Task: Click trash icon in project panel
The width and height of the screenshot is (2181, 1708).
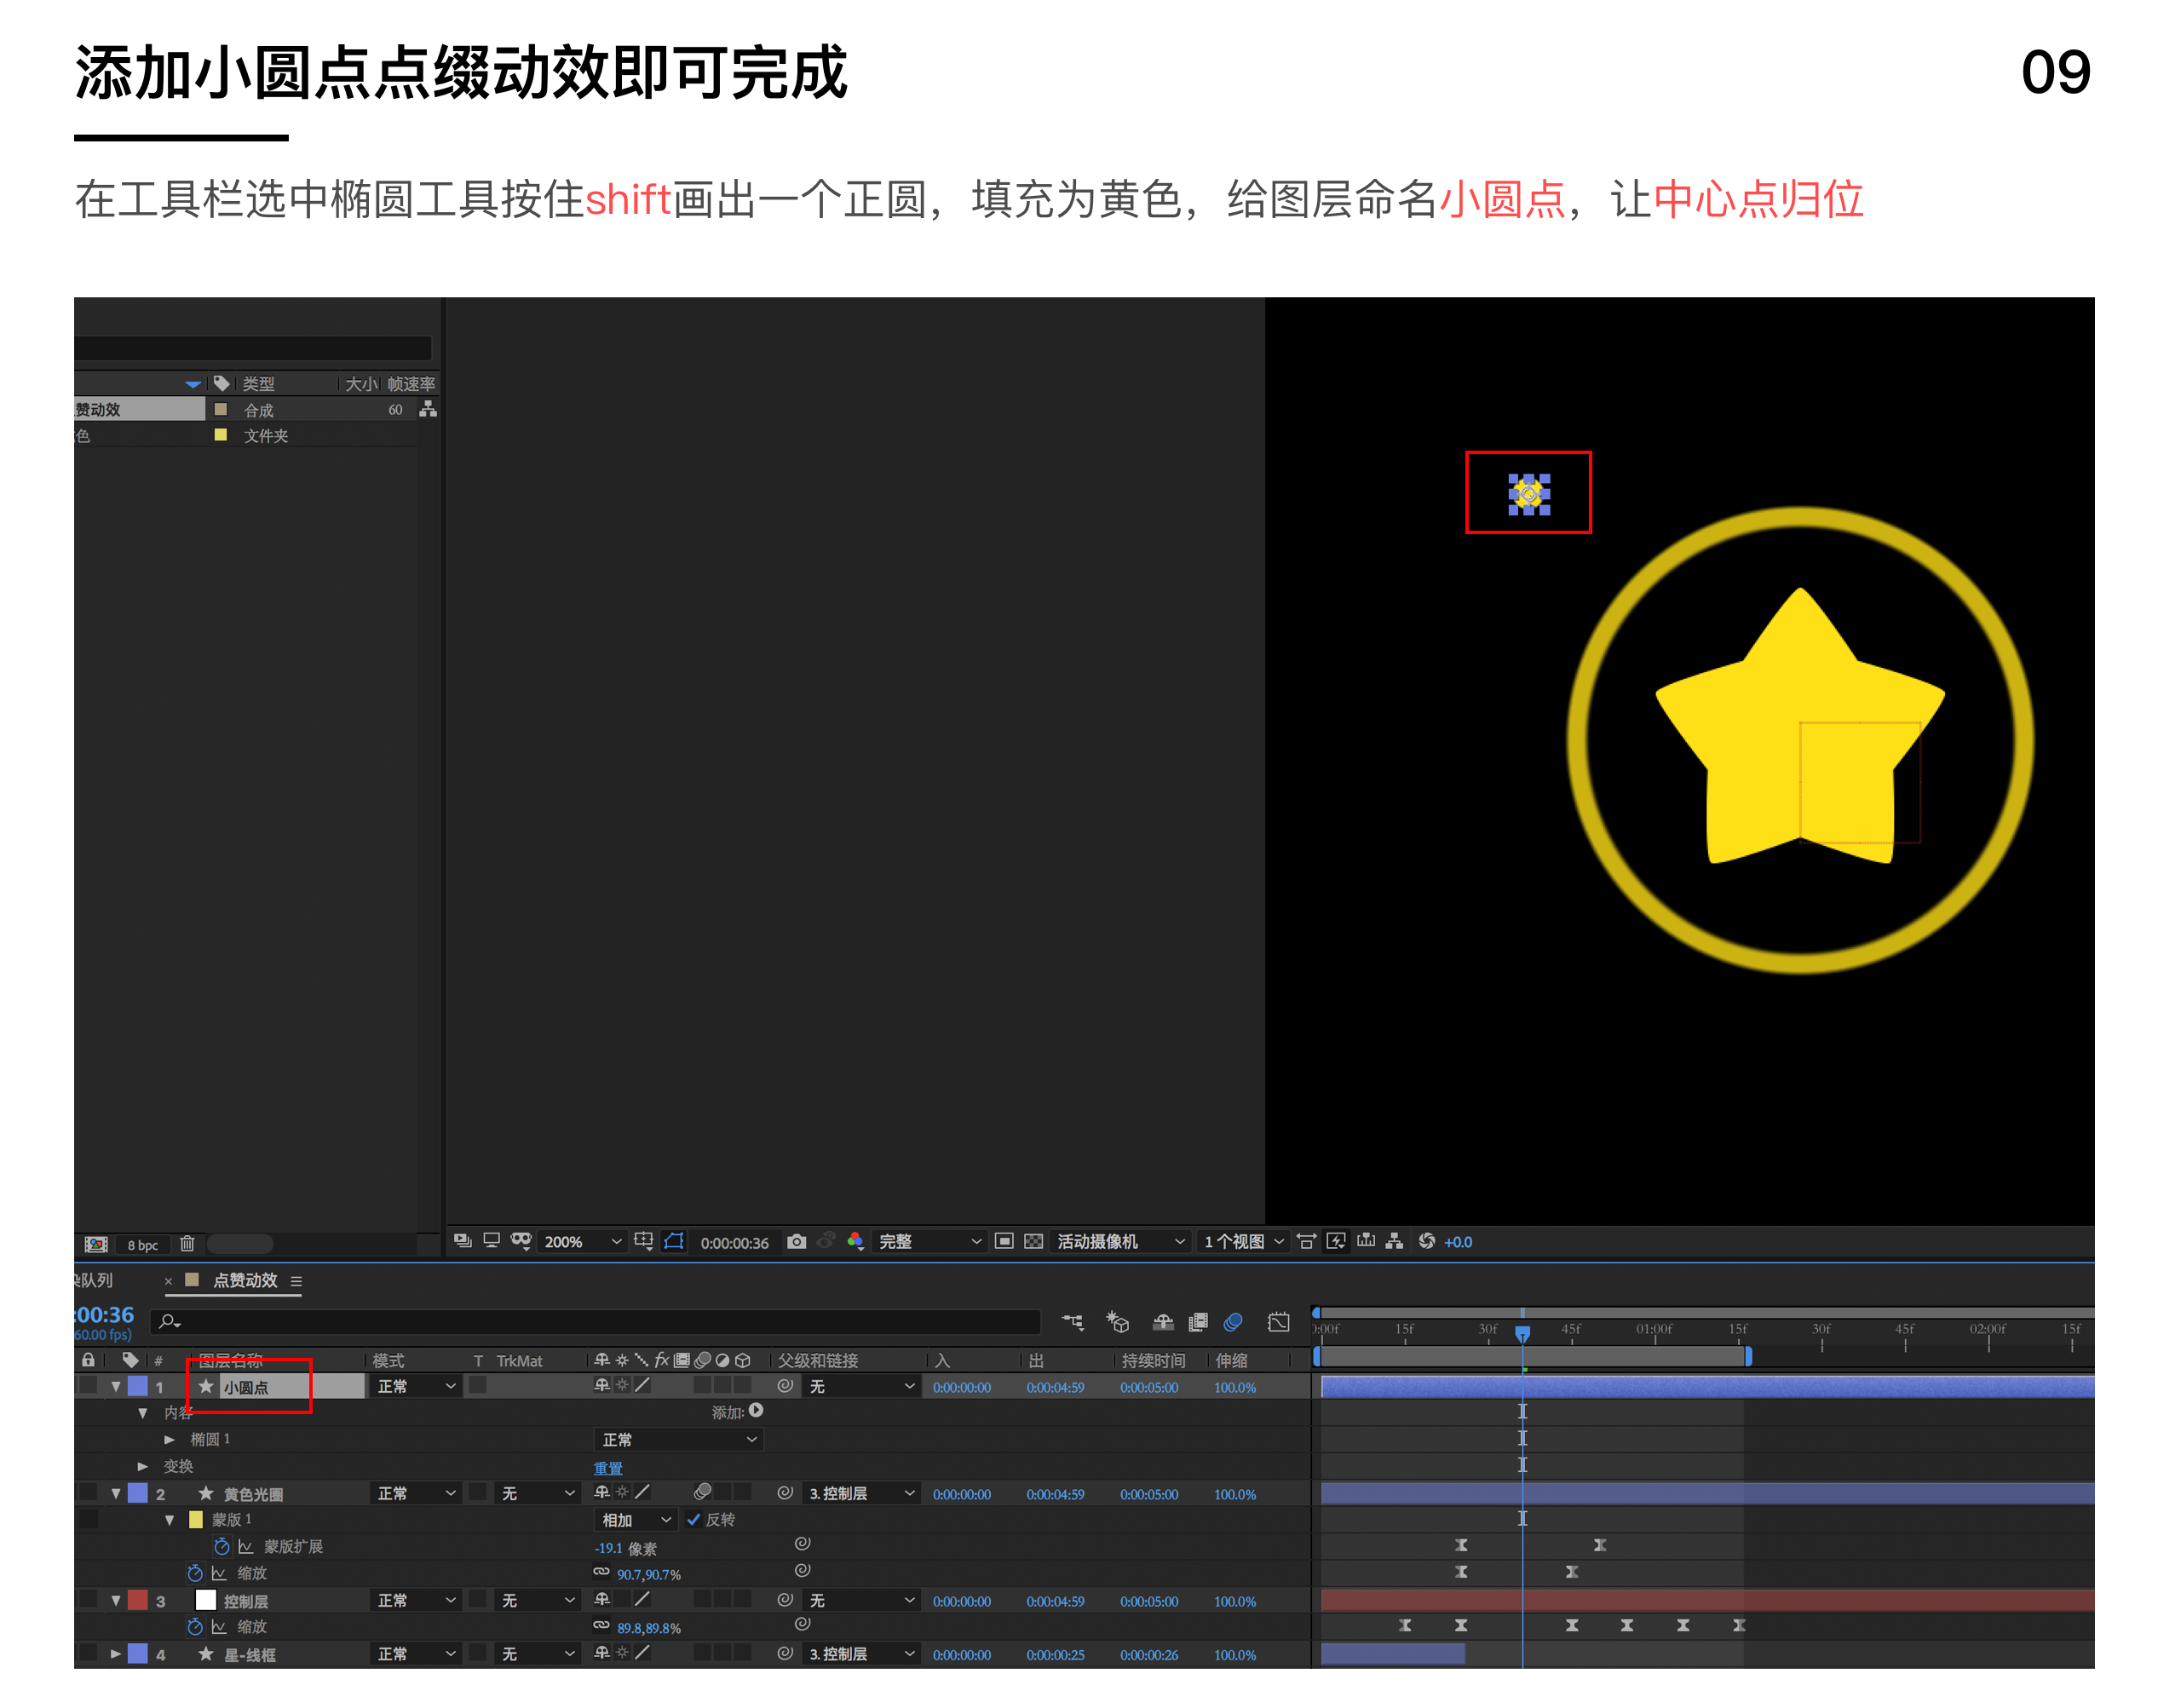Action: coord(187,1244)
